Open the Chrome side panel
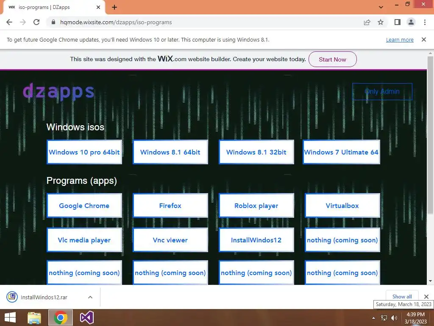The height and width of the screenshot is (326, 434). click(398, 22)
